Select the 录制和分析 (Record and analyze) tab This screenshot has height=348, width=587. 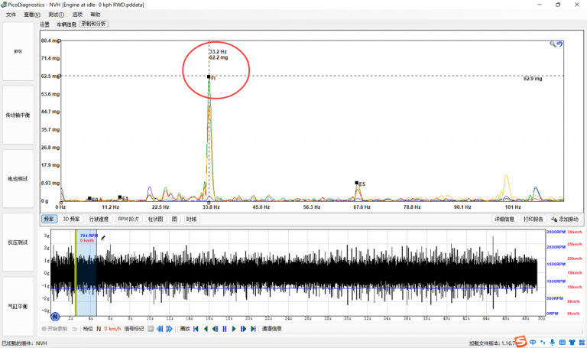click(x=94, y=24)
